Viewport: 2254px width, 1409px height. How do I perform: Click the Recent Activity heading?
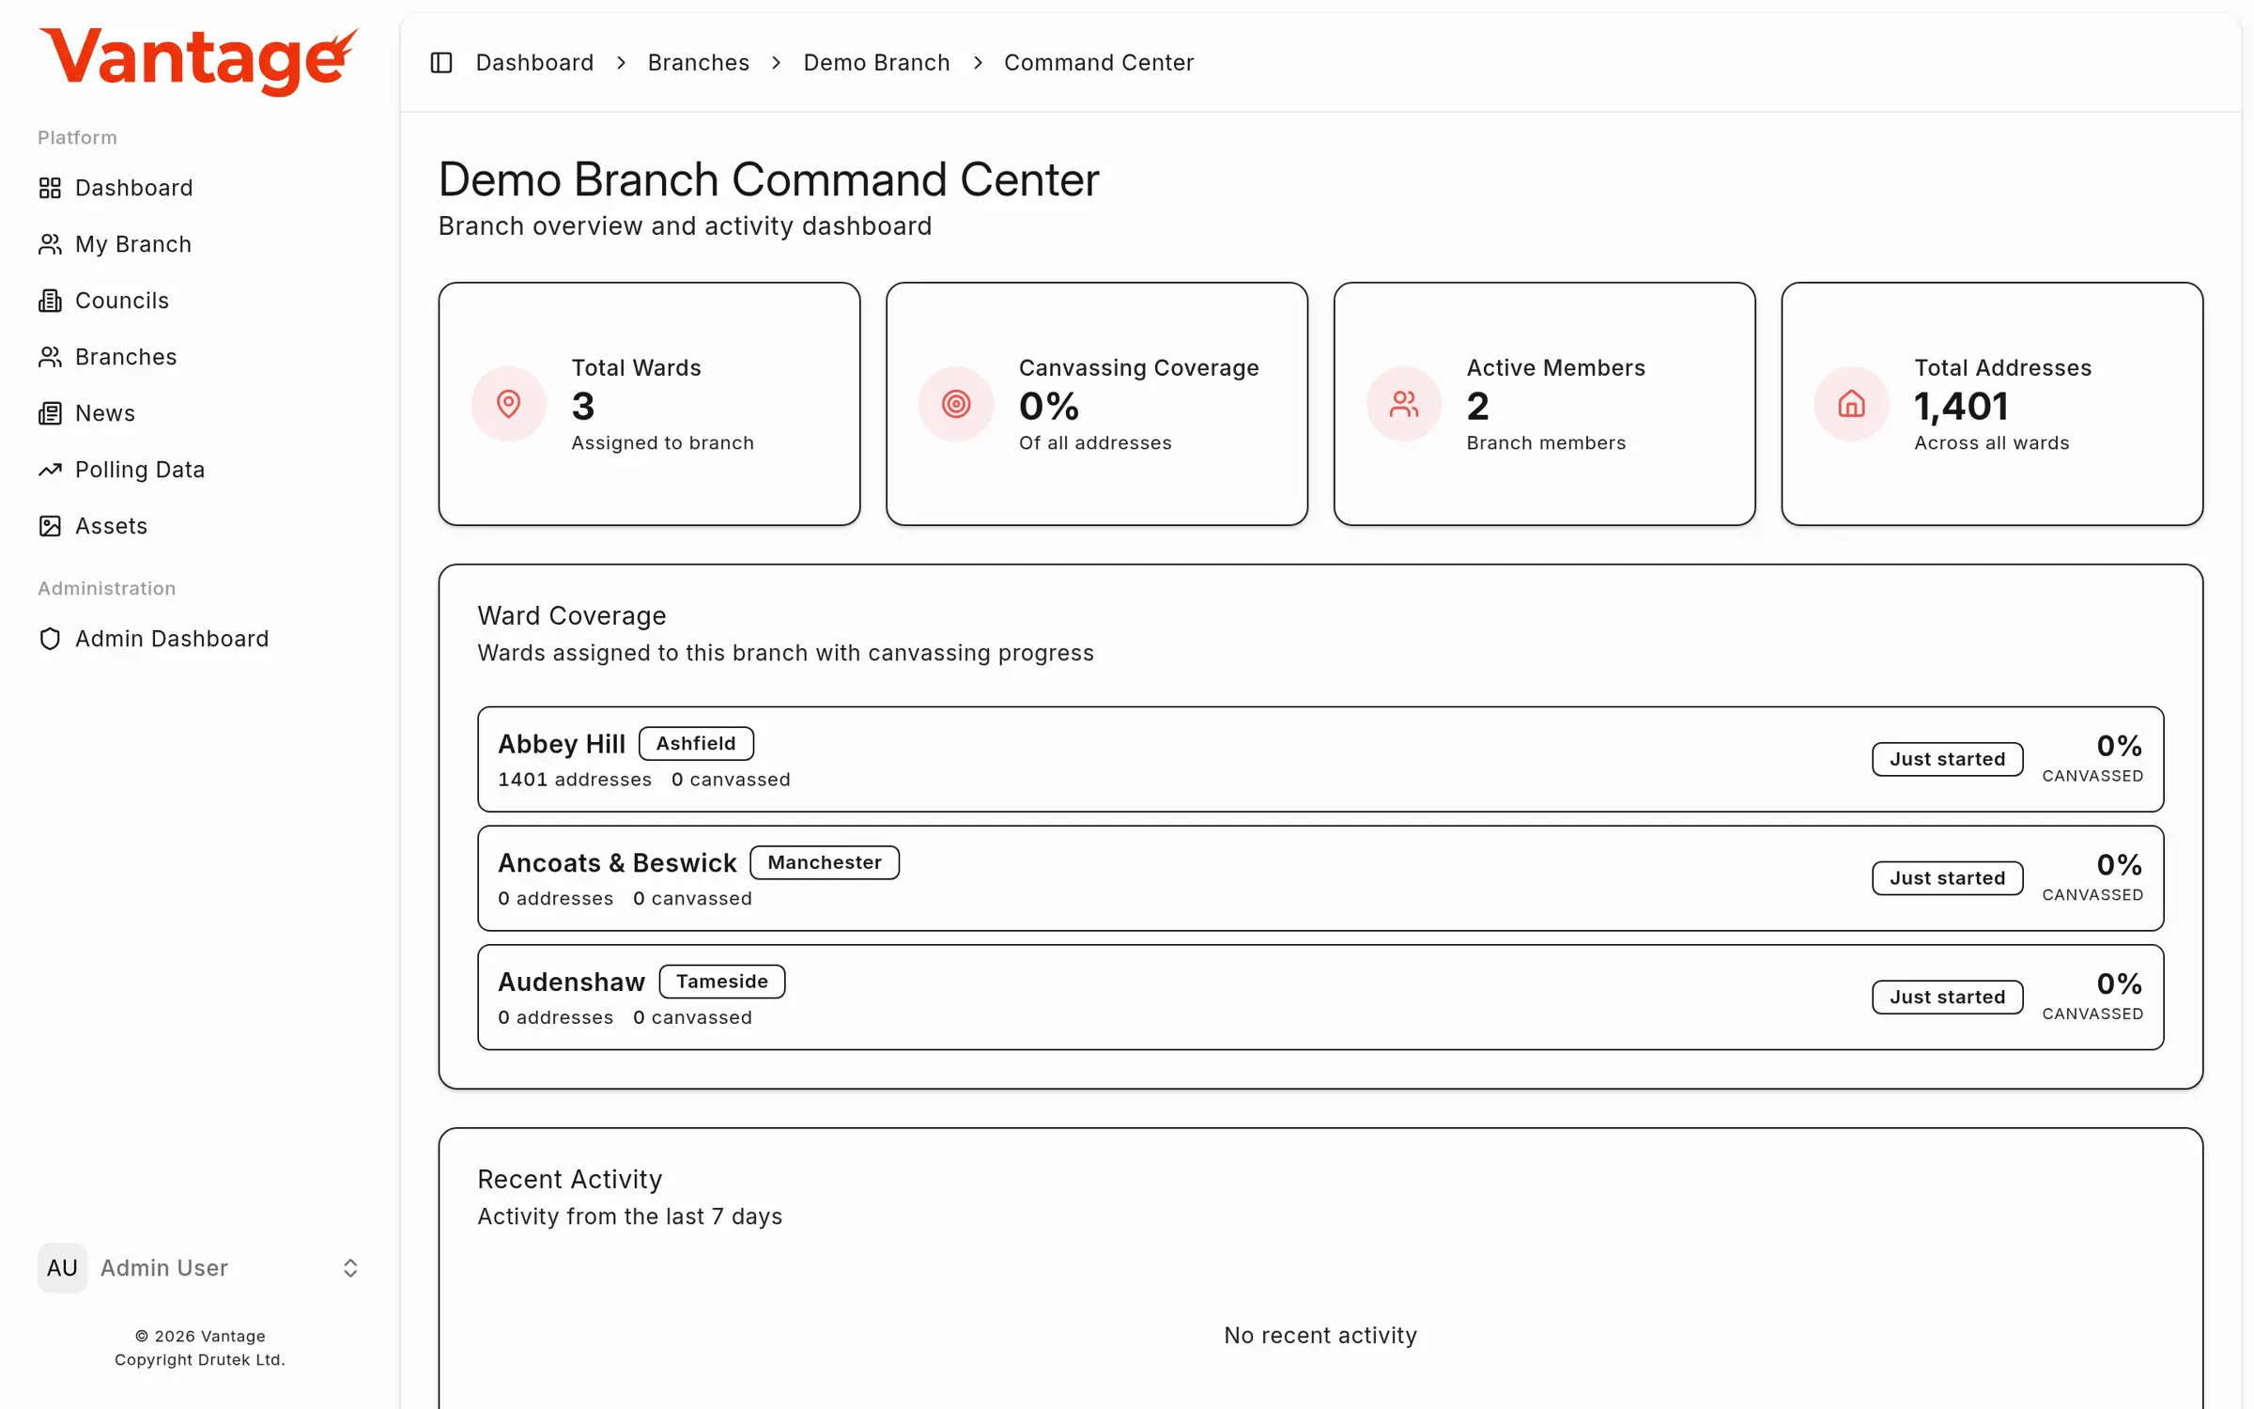click(x=570, y=1179)
